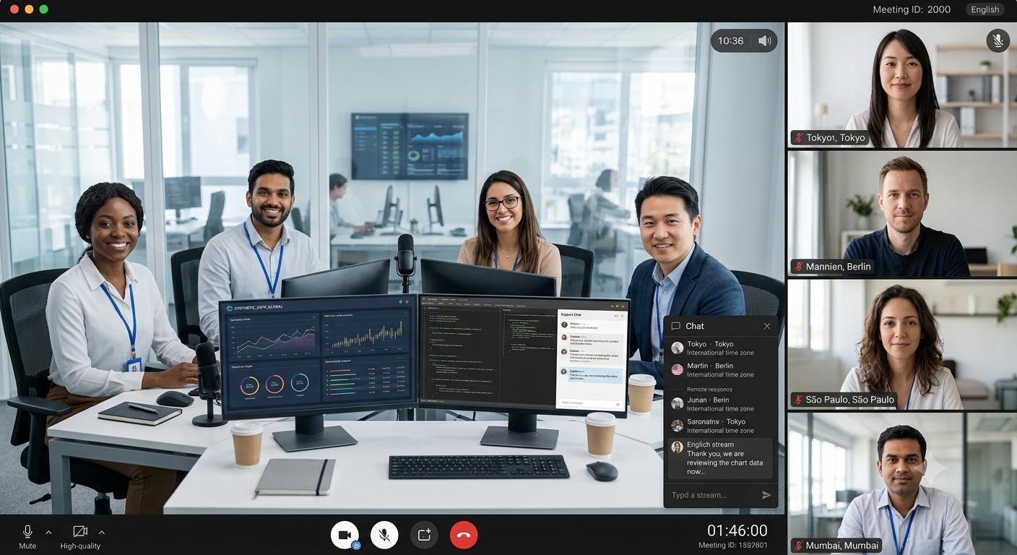Viewport: 1017px width, 555px height.
Task: Click the Typd a stream message field
Action: point(712,495)
